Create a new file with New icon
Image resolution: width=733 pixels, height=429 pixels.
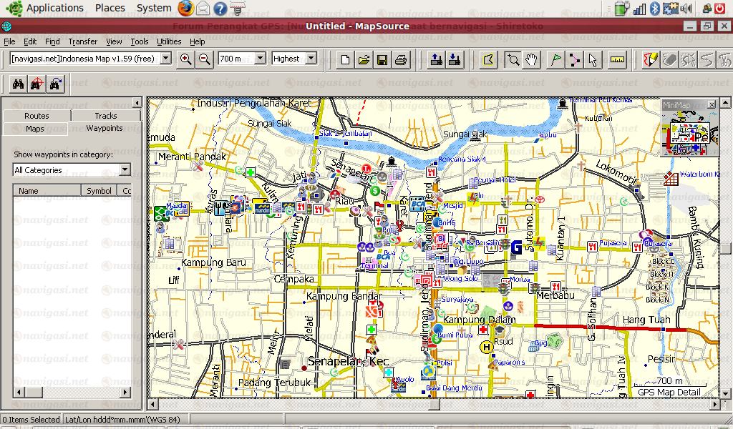[345, 59]
